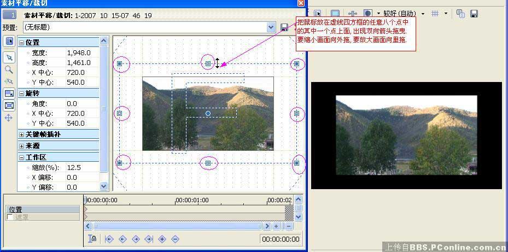Click the keyframe timeline horizontal scrollbar thumb
Screen dimensions: 508x252
click(177, 226)
